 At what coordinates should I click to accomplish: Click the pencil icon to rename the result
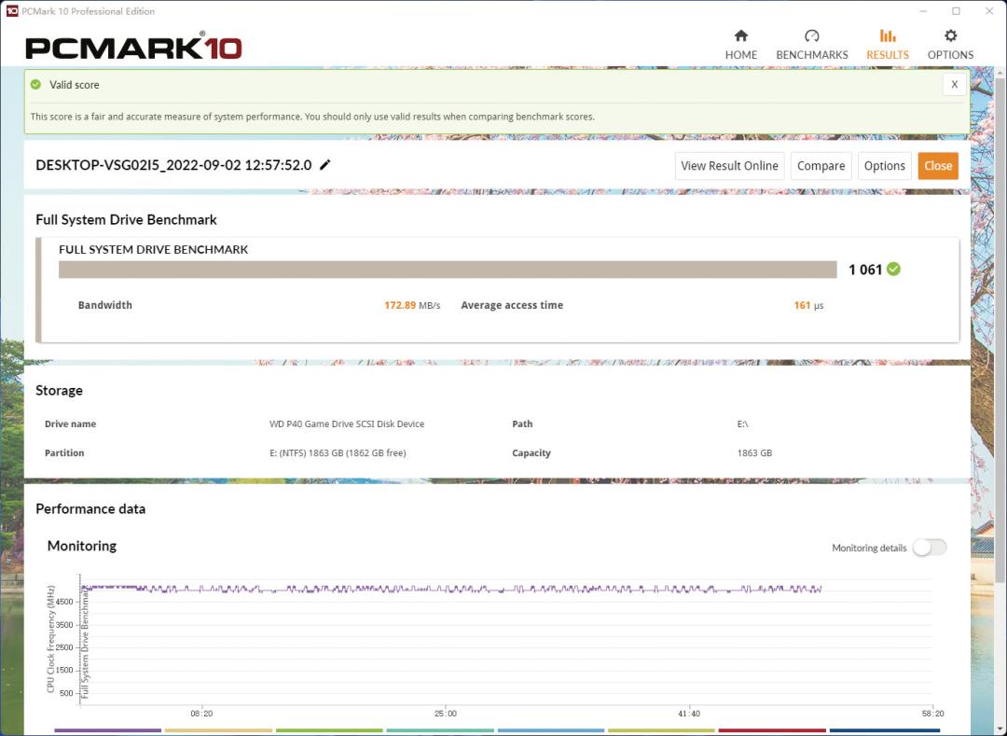pos(324,164)
